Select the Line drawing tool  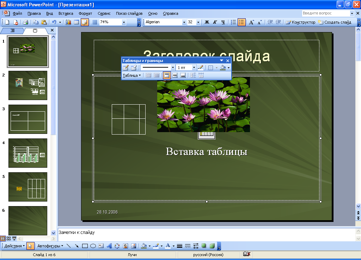click(x=68, y=246)
